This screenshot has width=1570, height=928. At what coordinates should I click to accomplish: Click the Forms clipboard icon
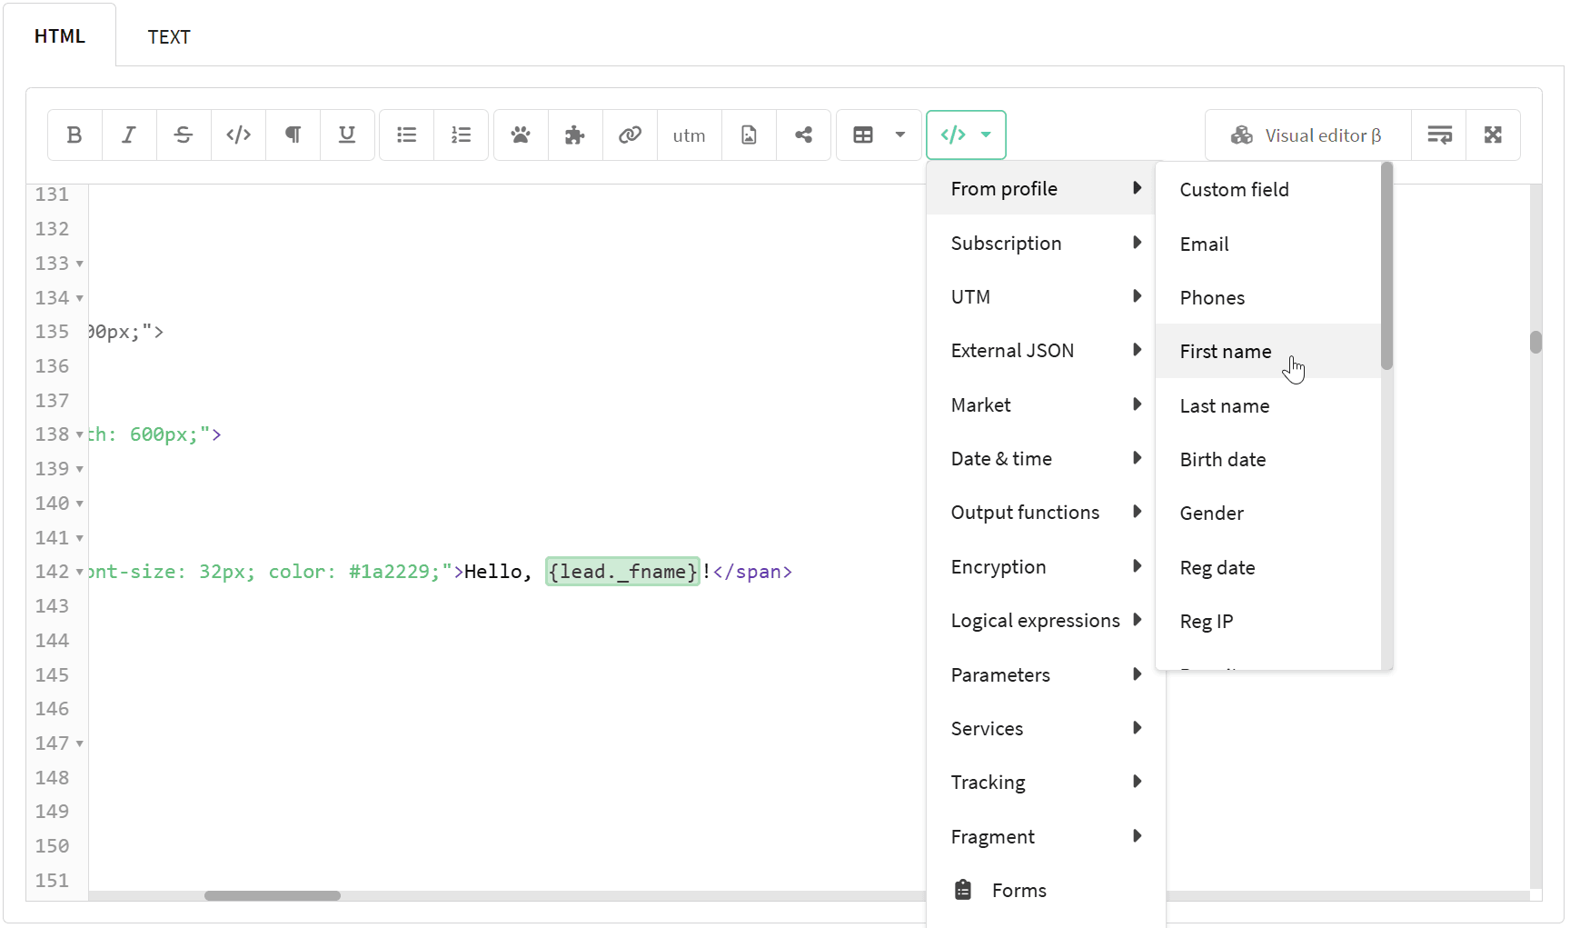click(x=963, y=890)
